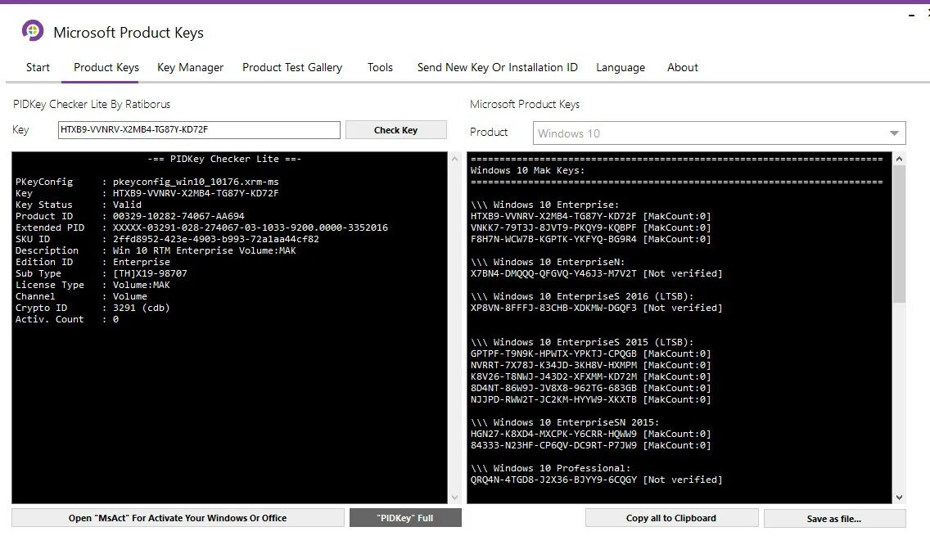Select key 8D4NT-86W9J-JV8X8-962TG-683GB
The width and height of the screenshot is (930, 554).
pyautogui.click(x=553, y=388)
